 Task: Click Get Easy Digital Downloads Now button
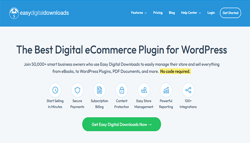[x=121, y=124]
